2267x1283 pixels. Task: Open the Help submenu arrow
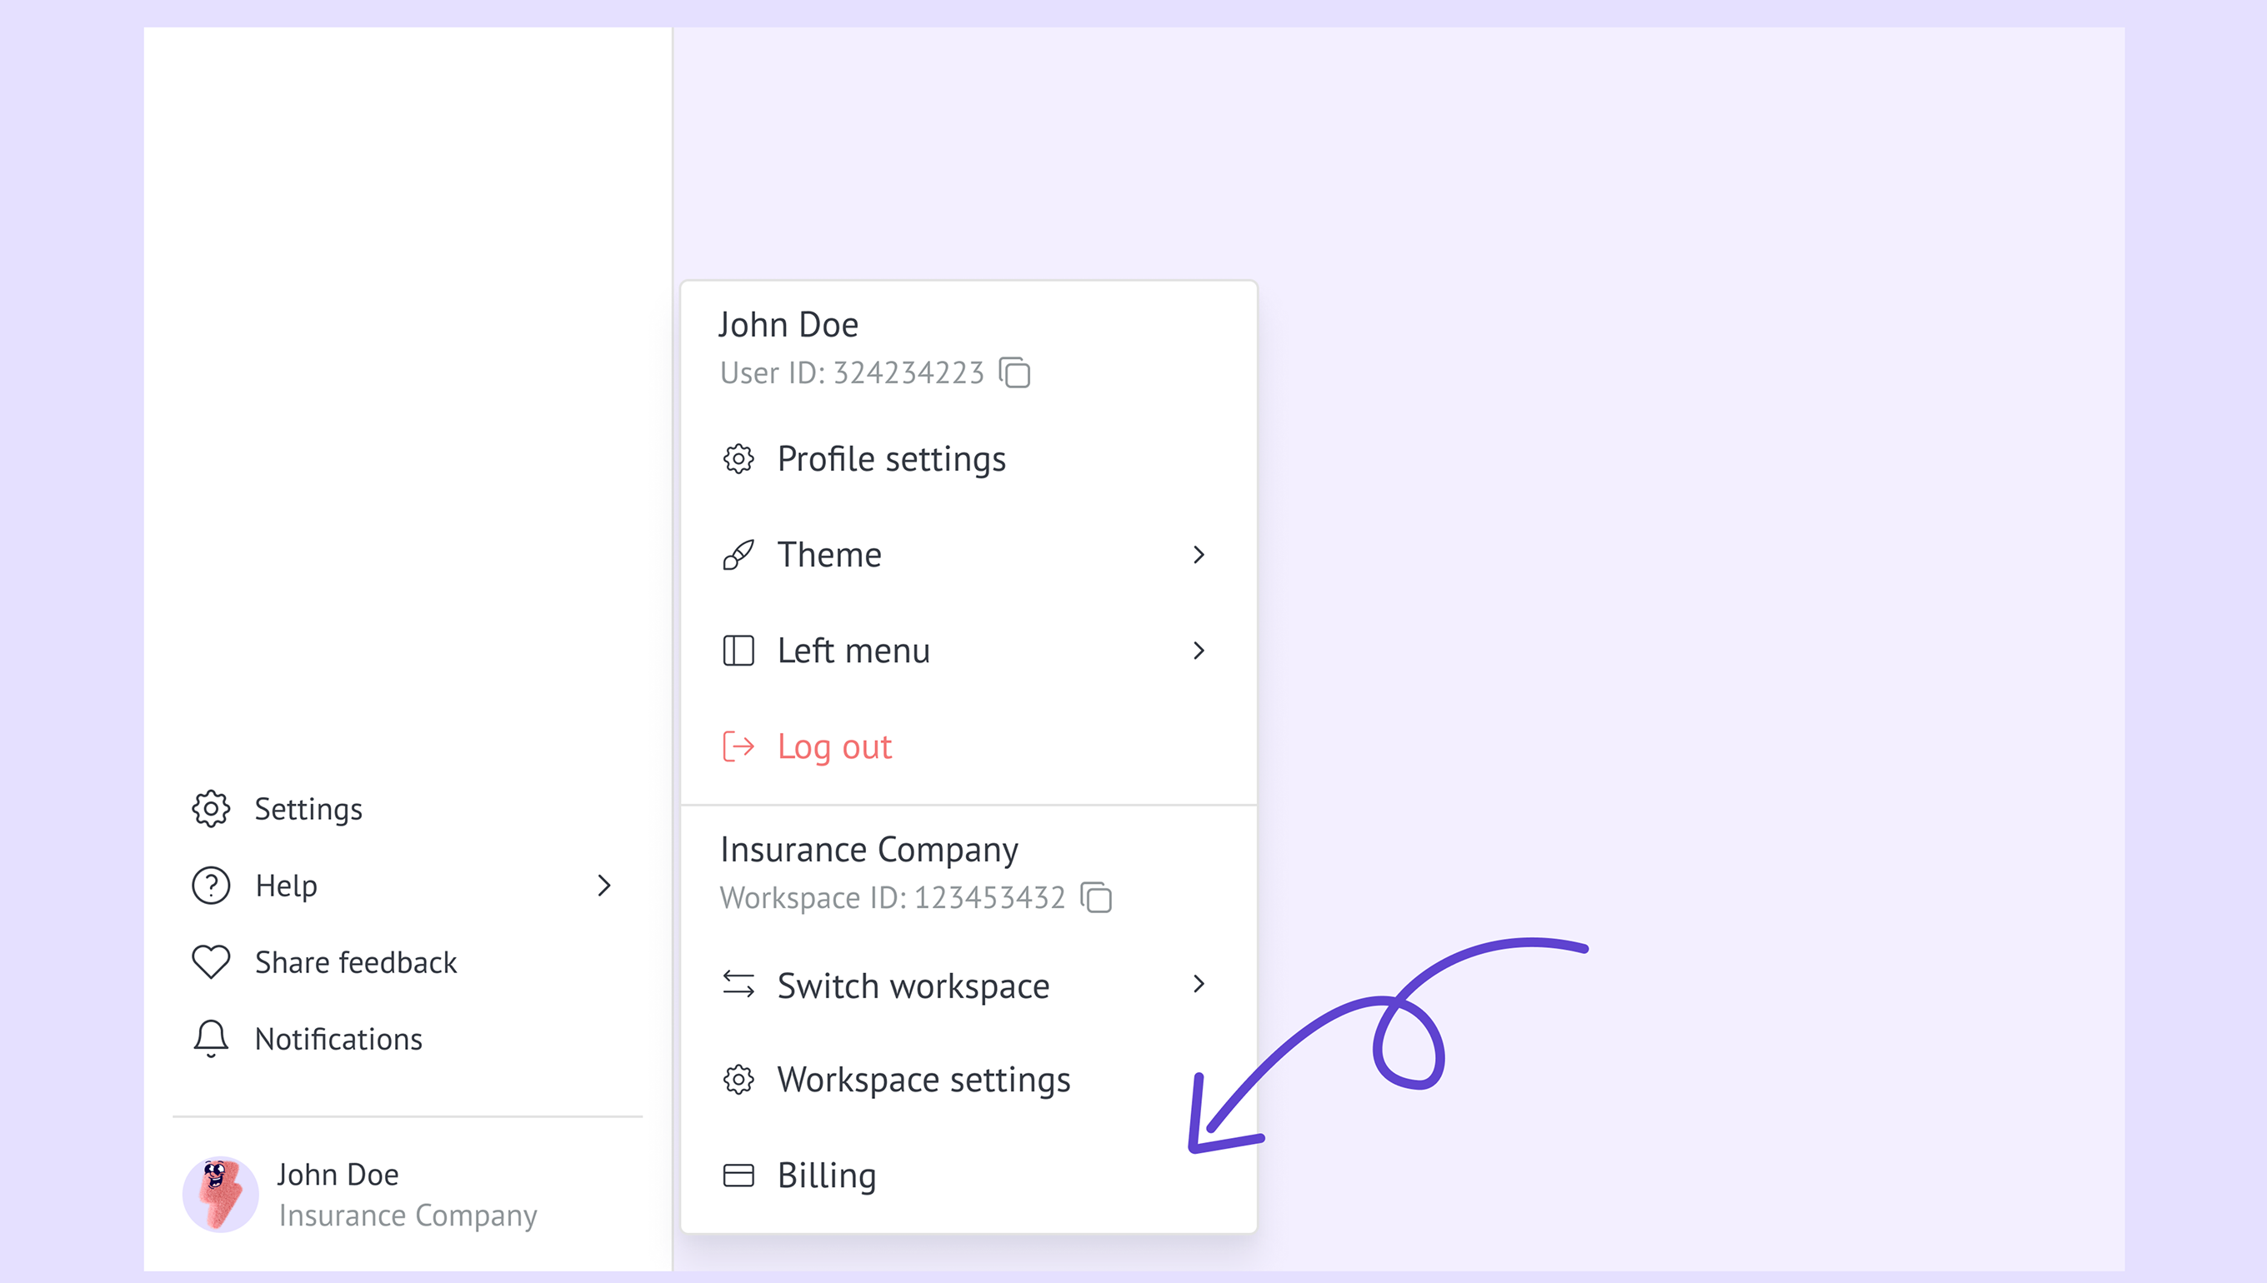tap(603, 886)
